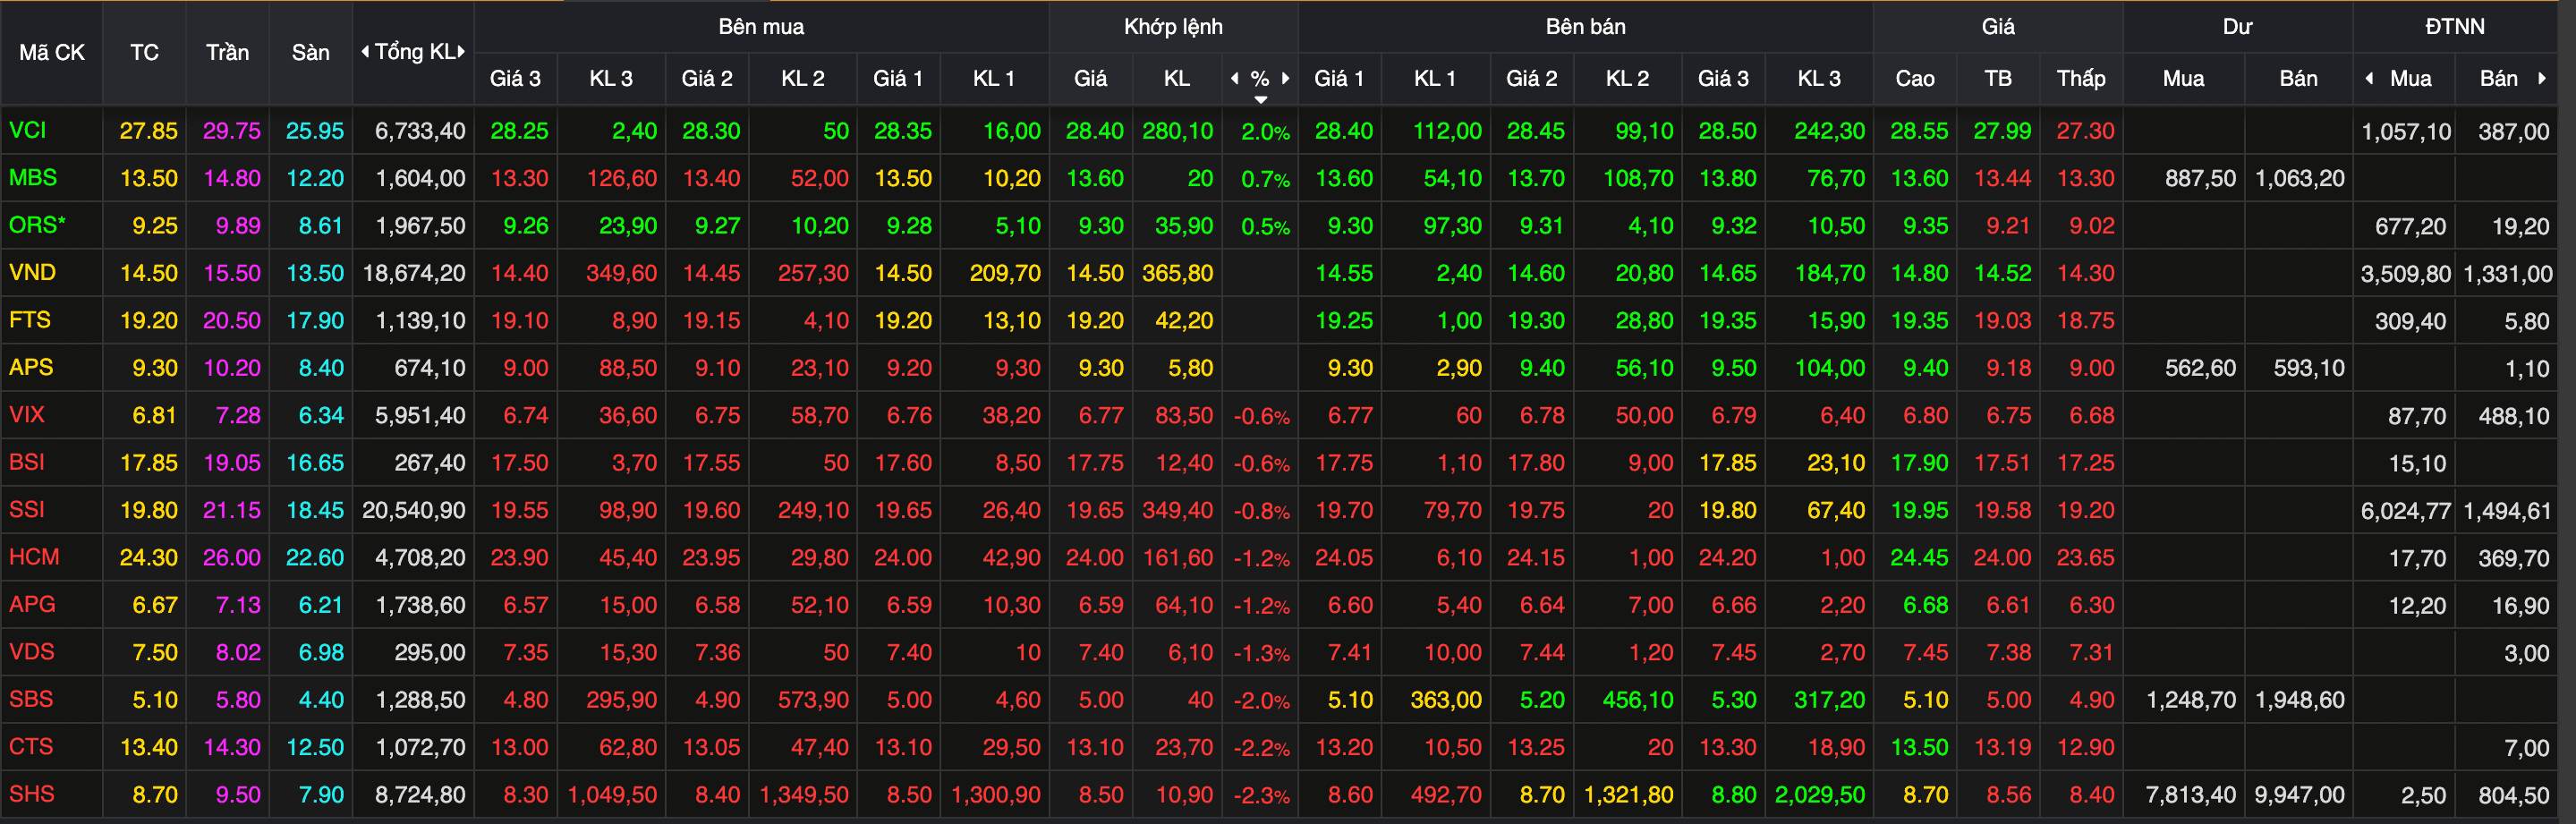The height and width of the screenshot is (824, 2576).
Task: Open the FTS stock symbol
Action: [30, 320]
